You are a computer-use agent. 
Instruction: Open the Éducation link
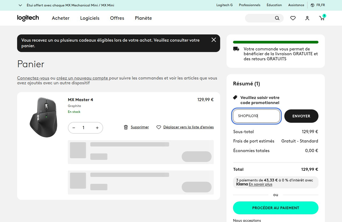click(274, 5)
